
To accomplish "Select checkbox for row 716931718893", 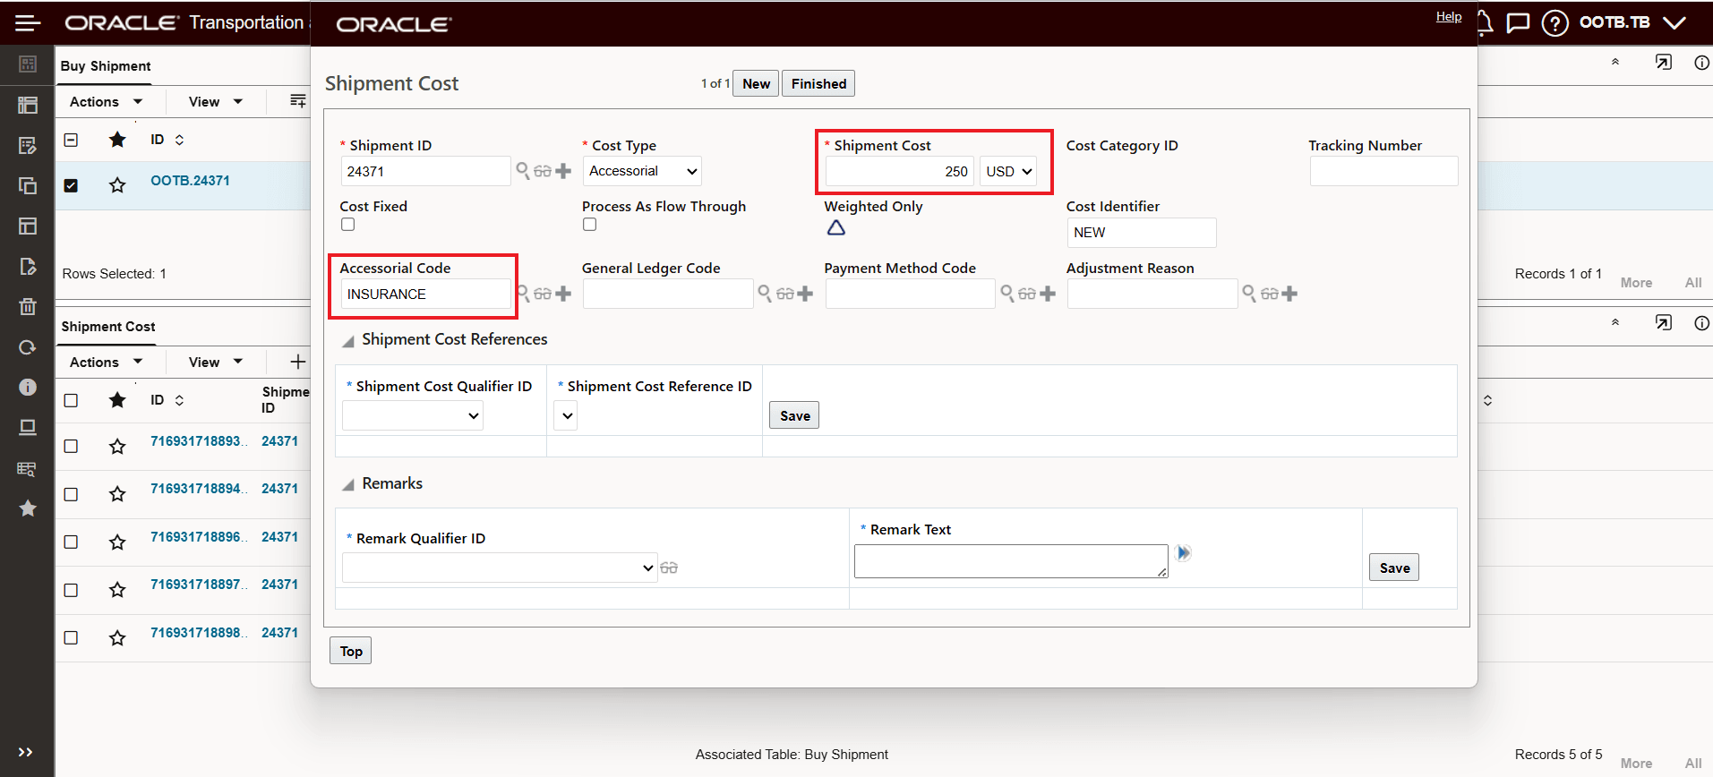I will click(x=71, y=446).
